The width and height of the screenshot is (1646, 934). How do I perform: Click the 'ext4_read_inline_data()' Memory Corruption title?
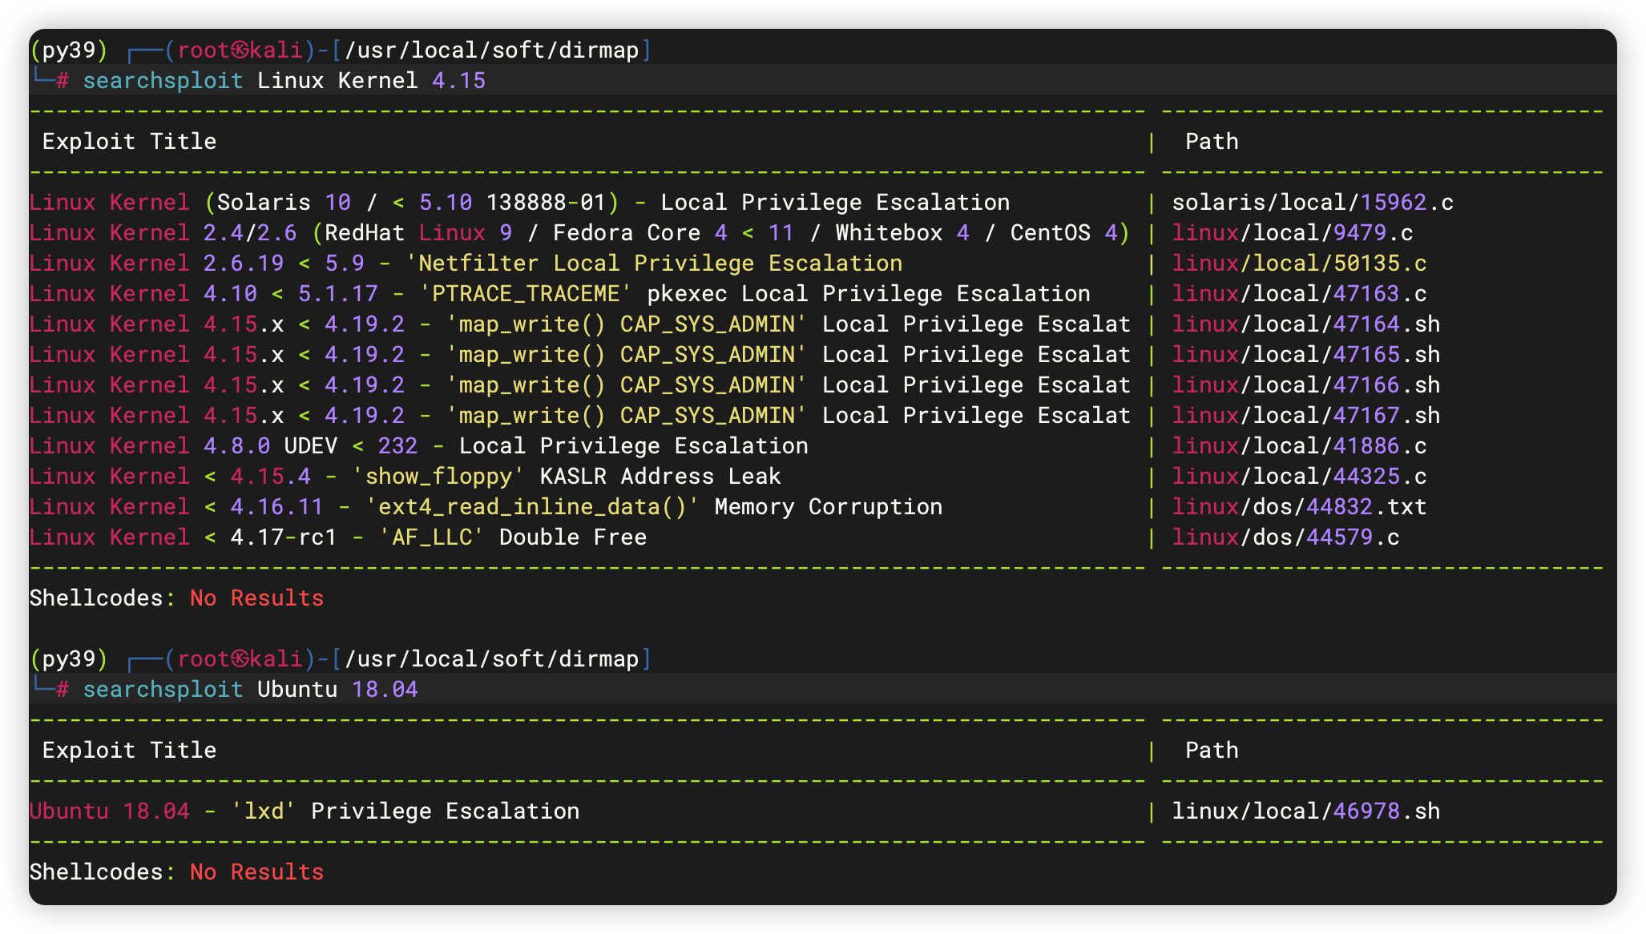[x=486, y=507]
